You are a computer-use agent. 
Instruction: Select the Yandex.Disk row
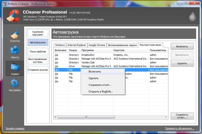pyautogui.click(x=111, y=62)
